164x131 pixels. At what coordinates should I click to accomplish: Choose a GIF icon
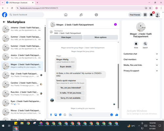pyautogui.click(x=65, y=115)
